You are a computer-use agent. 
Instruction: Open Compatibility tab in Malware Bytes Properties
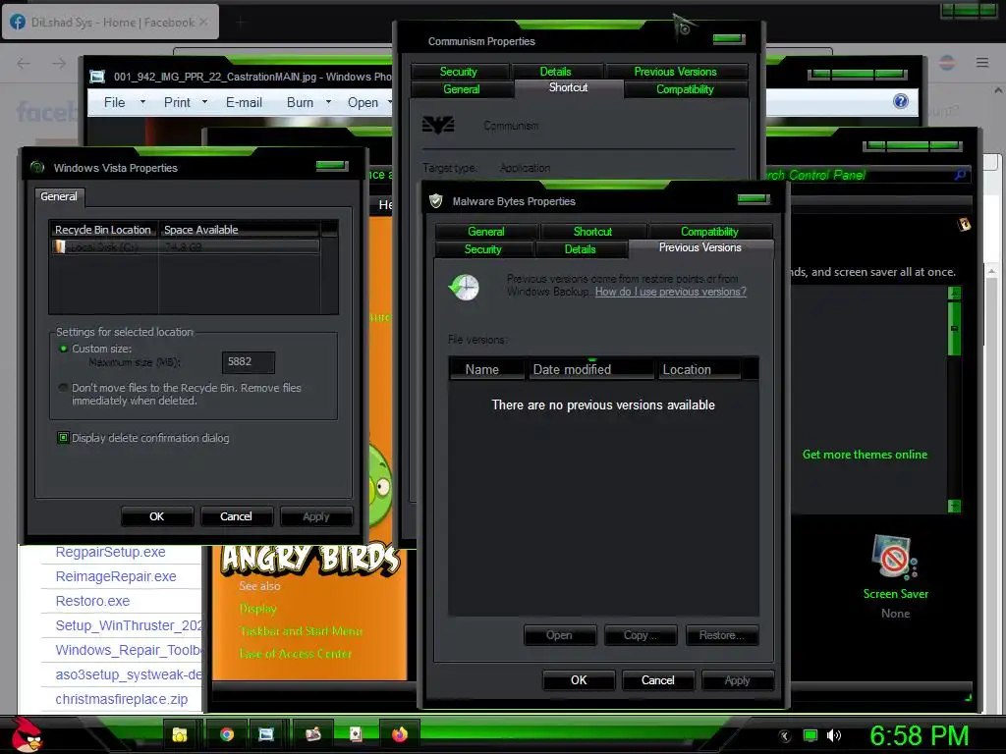(709, 232)
